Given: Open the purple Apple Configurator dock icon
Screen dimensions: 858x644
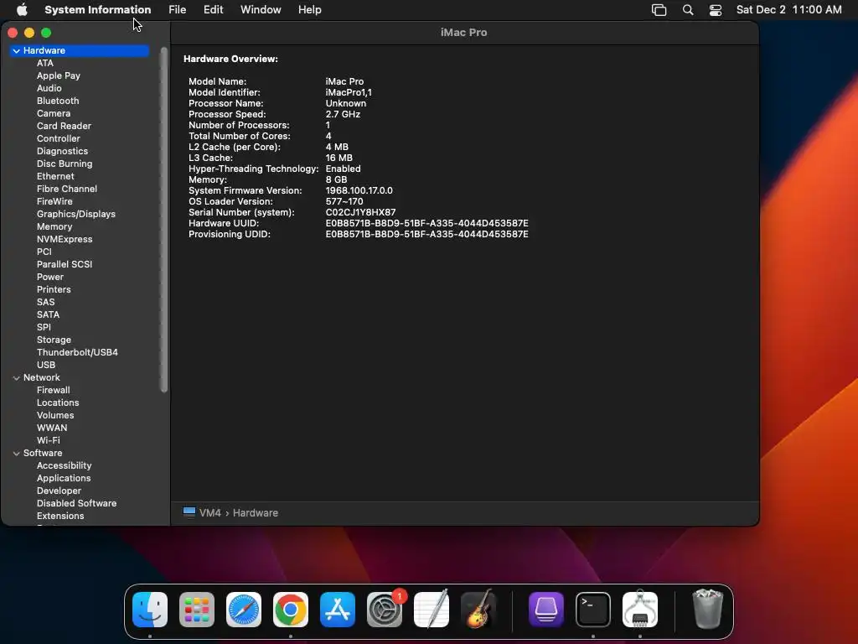Looking at the screenshot, I should coord(546,610).
